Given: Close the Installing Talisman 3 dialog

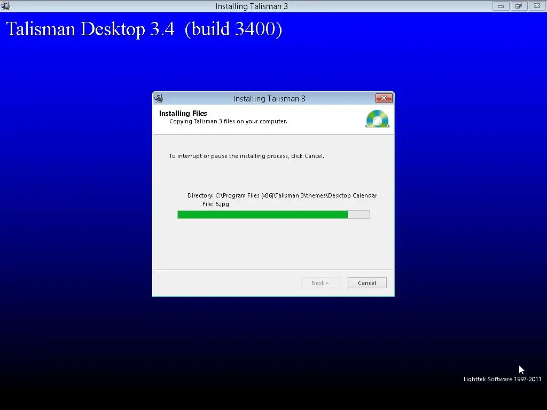Looking at the screenshot, I should (384, 98).
